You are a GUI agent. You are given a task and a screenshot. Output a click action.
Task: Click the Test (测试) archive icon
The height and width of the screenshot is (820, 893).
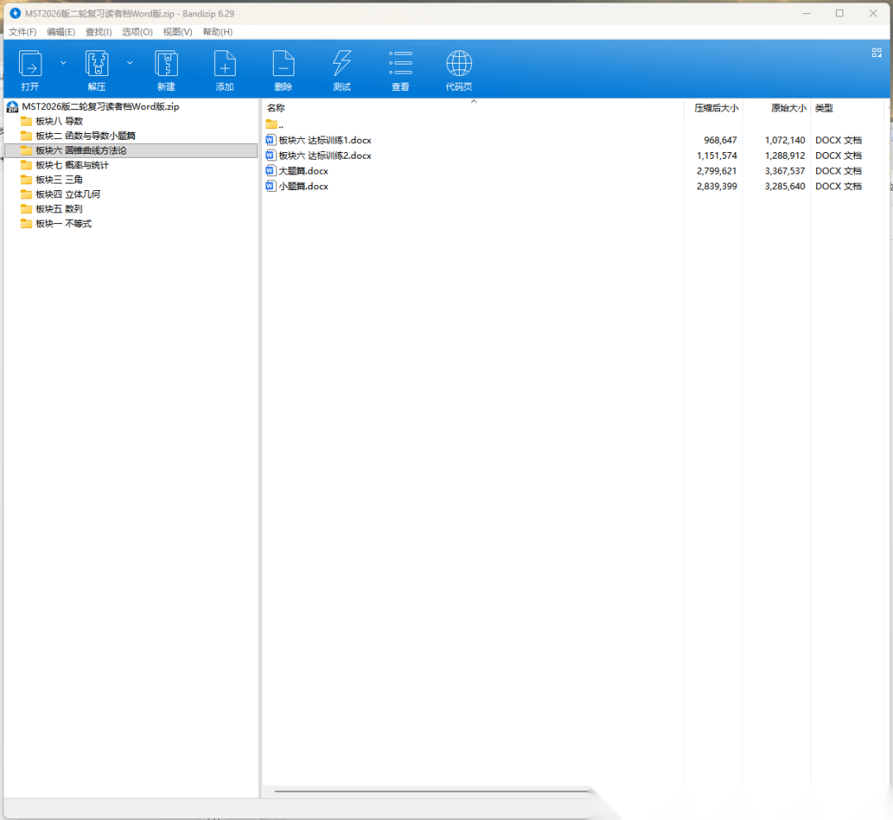(341, 64)
